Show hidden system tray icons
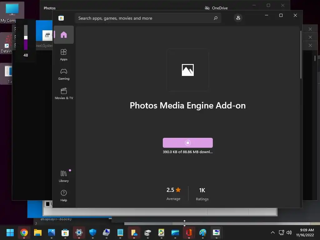Screen dimensions: 320x240 point(272,232)
